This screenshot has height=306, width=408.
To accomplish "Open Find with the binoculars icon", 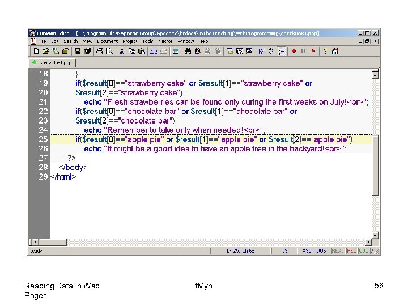I will click(x=188, y=51).
